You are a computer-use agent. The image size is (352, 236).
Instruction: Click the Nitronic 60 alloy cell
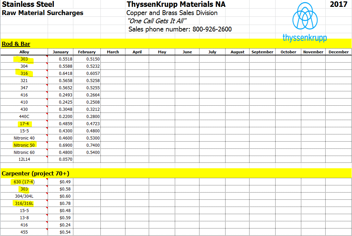pyautogui.click(x=24, y=153)
